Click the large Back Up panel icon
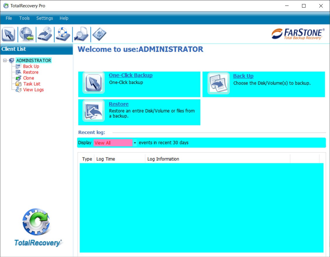330x257 pixels. click(218, 83)
